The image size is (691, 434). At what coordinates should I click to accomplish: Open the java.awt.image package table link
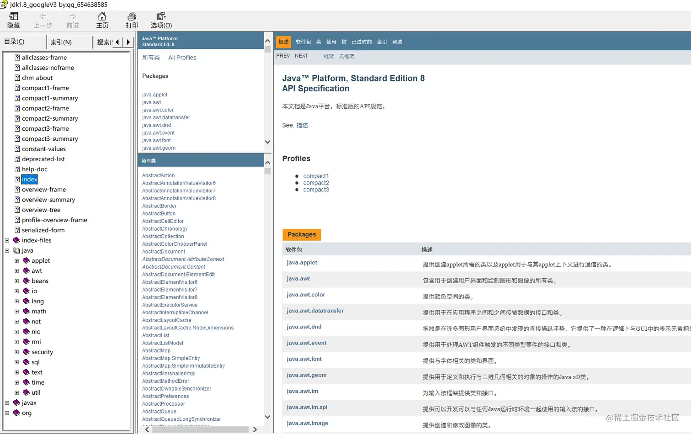(307, 423)
